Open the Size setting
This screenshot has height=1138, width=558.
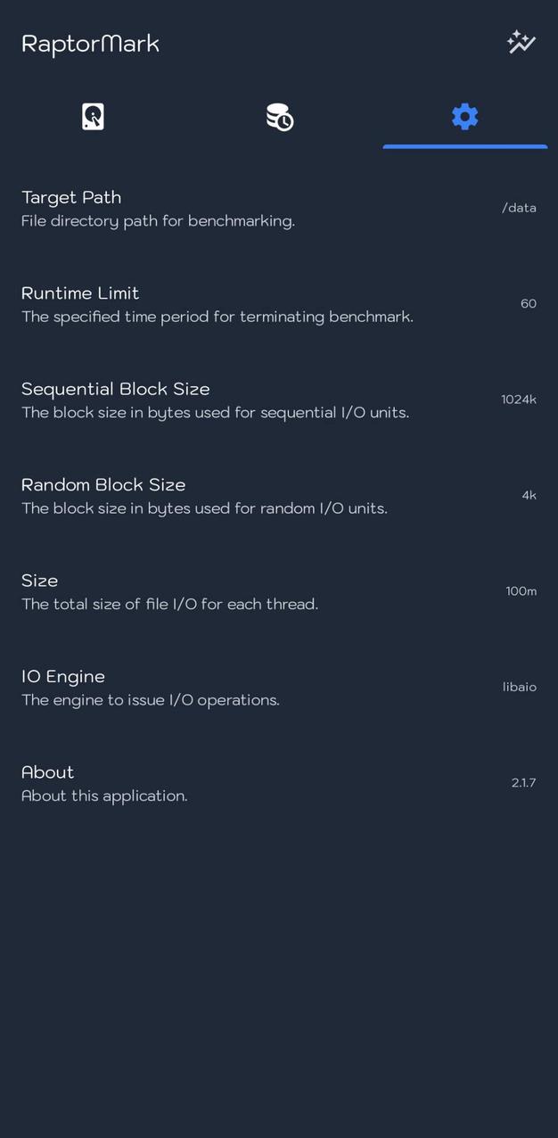(x=40, y=581)
